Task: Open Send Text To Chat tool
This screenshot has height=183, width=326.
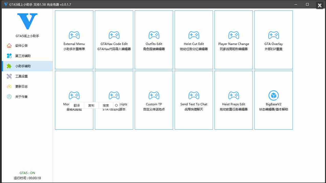Action: [x=194, y=100]
